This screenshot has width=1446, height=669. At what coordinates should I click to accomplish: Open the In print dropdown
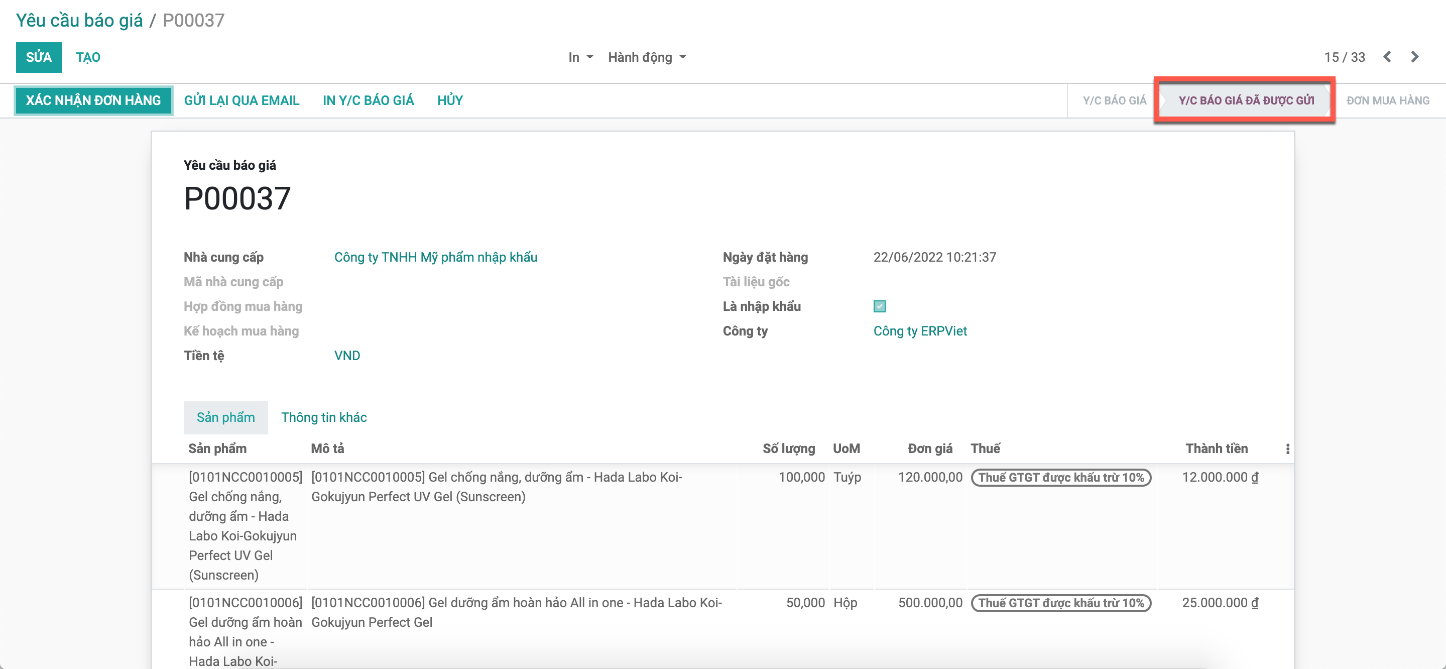[x=580, y=57]
